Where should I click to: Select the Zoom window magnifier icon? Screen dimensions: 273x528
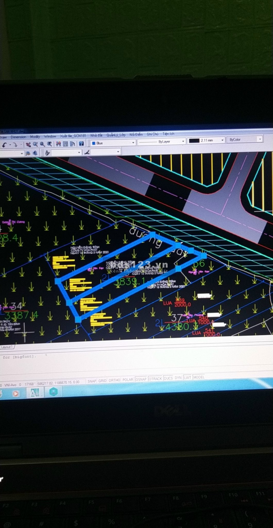click(x=42, y=144)
